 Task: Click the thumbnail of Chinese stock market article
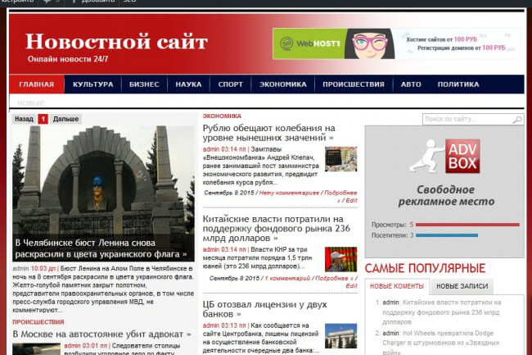(x=340, y=259)
